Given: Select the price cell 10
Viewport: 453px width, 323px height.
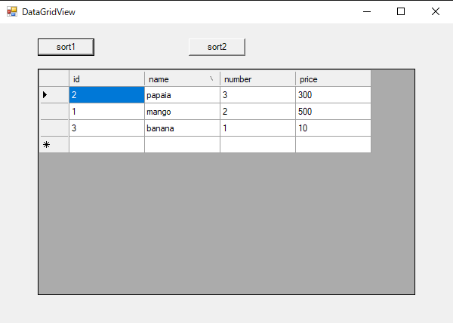Looking at the screenshot, I should 334,128.
